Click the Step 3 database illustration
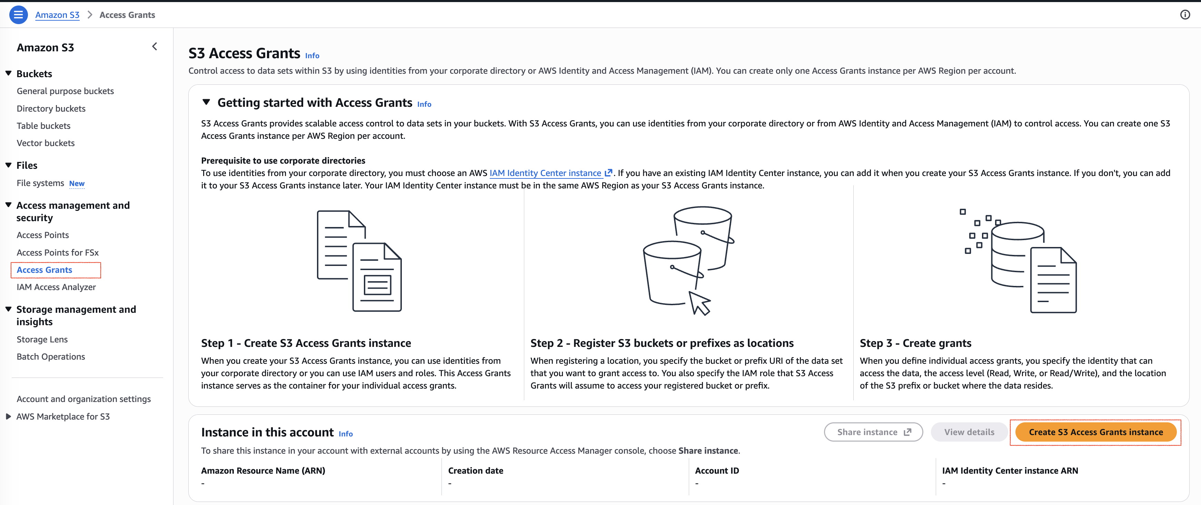The width and height of the screenshot is (1201, 505). (1018, 261)
